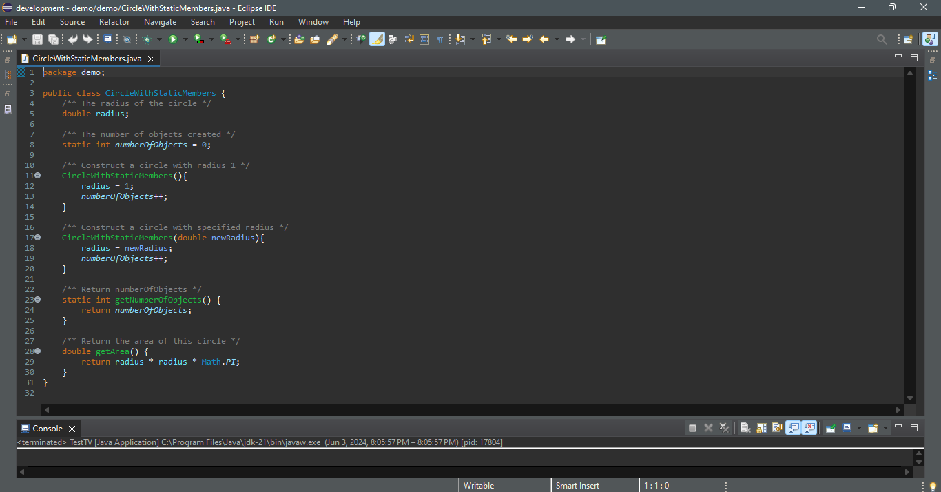Collapse the constructor at line 11

pos(38,176)
